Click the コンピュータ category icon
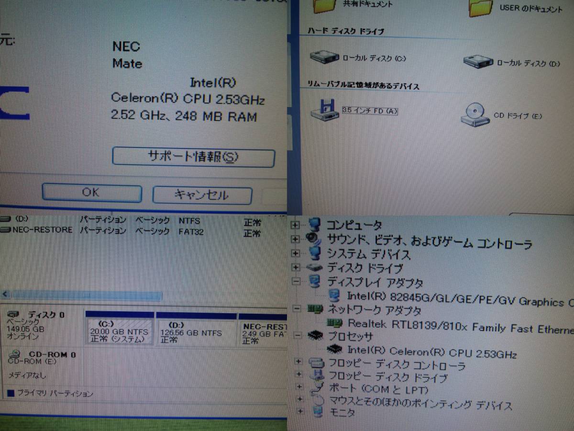 pyautogui.click(x=314, y=224)
